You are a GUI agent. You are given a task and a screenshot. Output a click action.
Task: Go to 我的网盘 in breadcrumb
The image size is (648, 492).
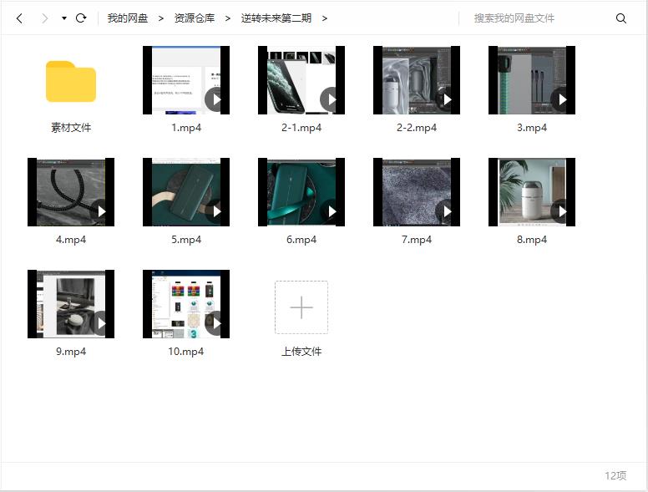(127, 18)
